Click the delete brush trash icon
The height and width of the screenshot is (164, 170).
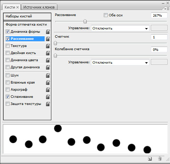click(x=160, y=159)
